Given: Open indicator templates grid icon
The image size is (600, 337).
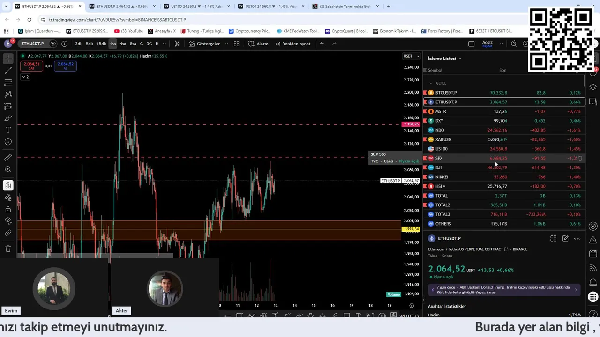Looking at the screenshot, I should 237,44.
